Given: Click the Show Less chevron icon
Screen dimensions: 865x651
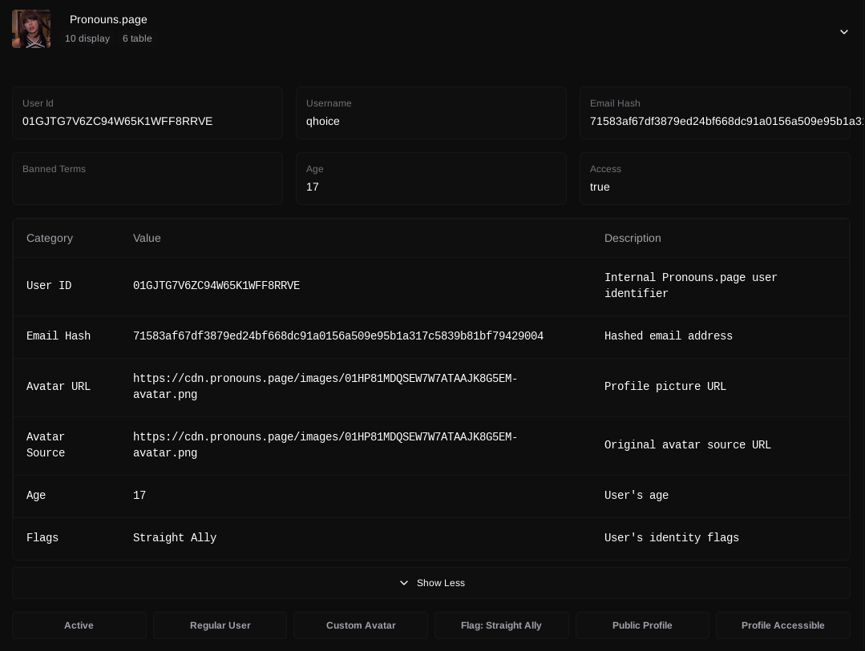Looking at the screenshot, I should tap(404, 583).
